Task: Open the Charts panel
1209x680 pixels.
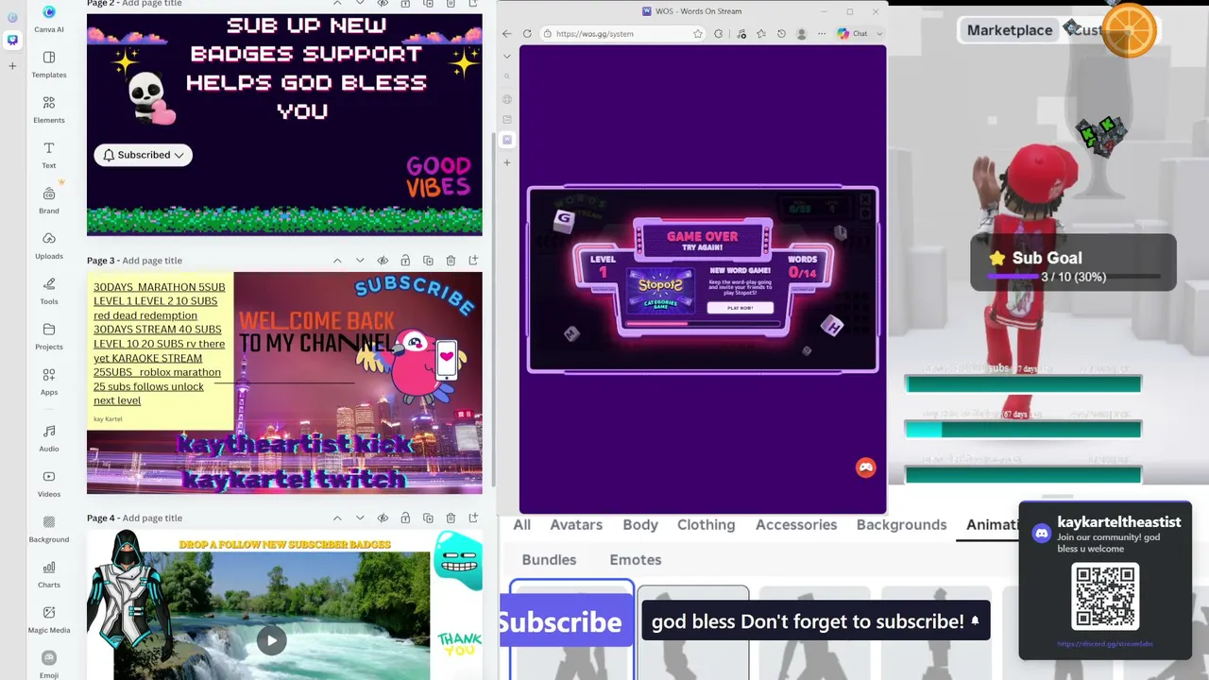Action: (49, 573)
